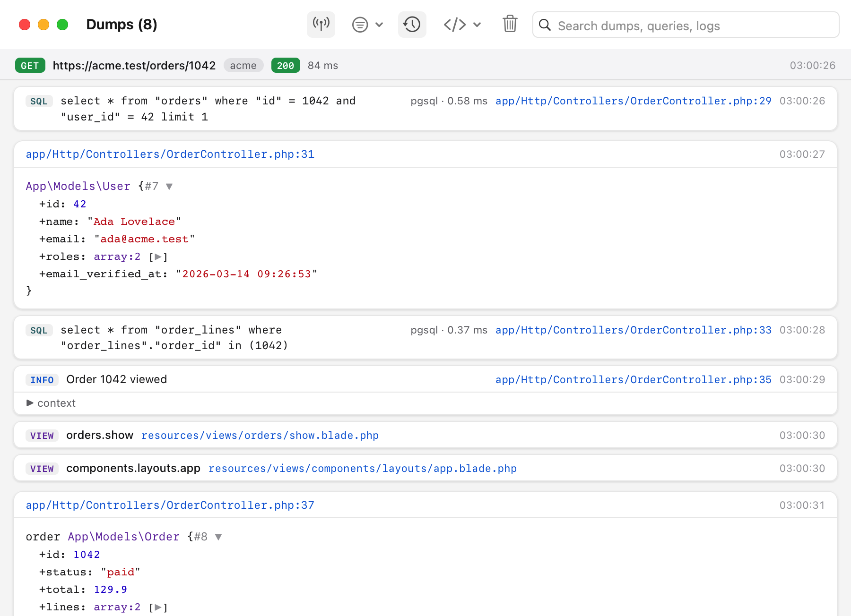Expand the lines array:2 in Order dump
851x616 pixels.
coord(158,607)
